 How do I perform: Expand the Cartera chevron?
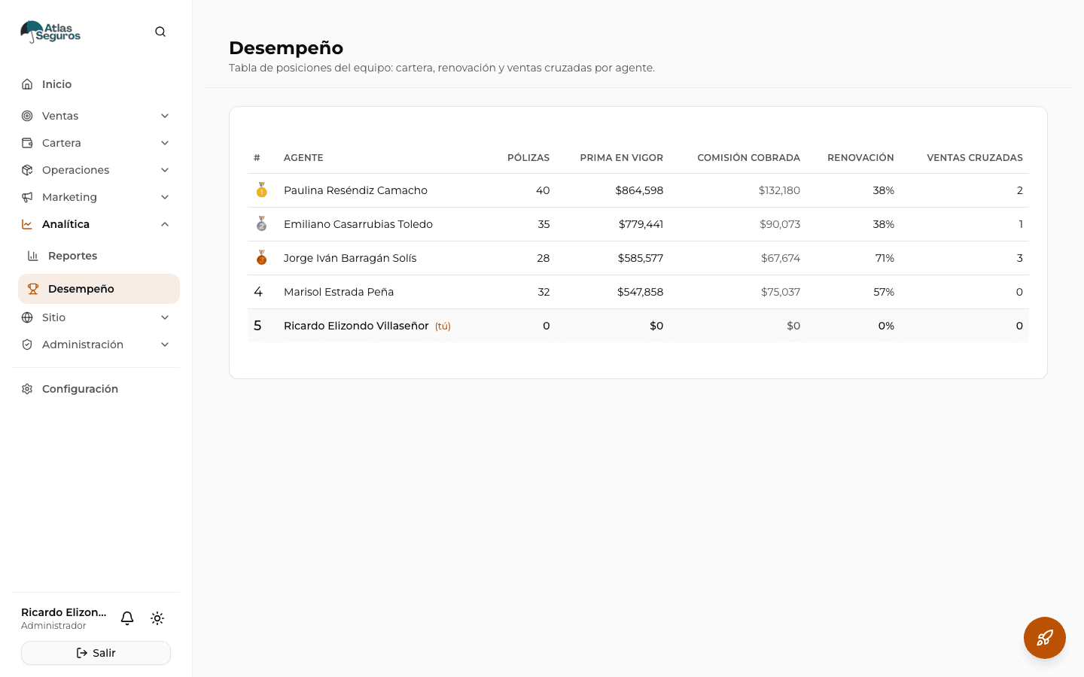(x=165, y=143)
